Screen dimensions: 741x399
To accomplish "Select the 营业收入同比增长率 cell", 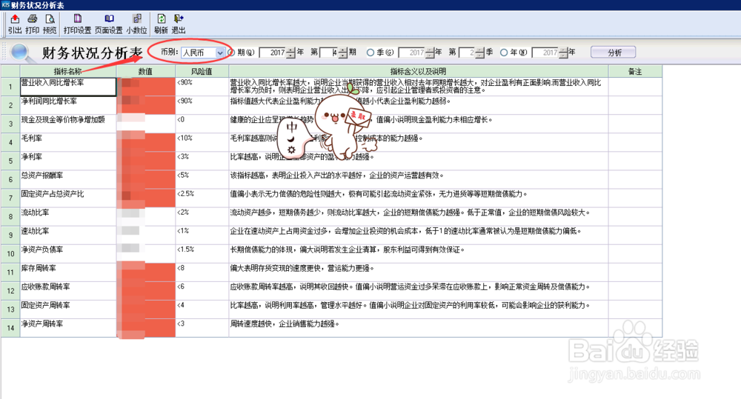I will [x=68, y=87].
